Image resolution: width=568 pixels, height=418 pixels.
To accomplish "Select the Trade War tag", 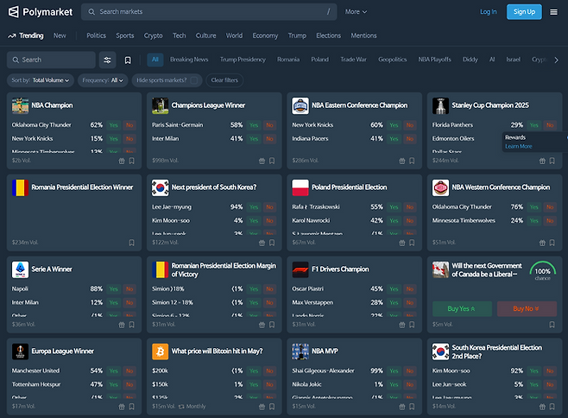I will tap(353, 60).
